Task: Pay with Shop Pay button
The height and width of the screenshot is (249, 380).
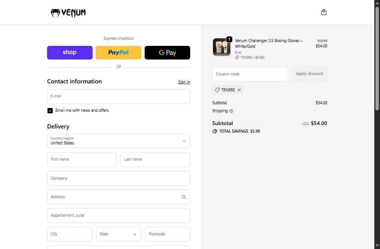Action: click(x=70, y=53)
